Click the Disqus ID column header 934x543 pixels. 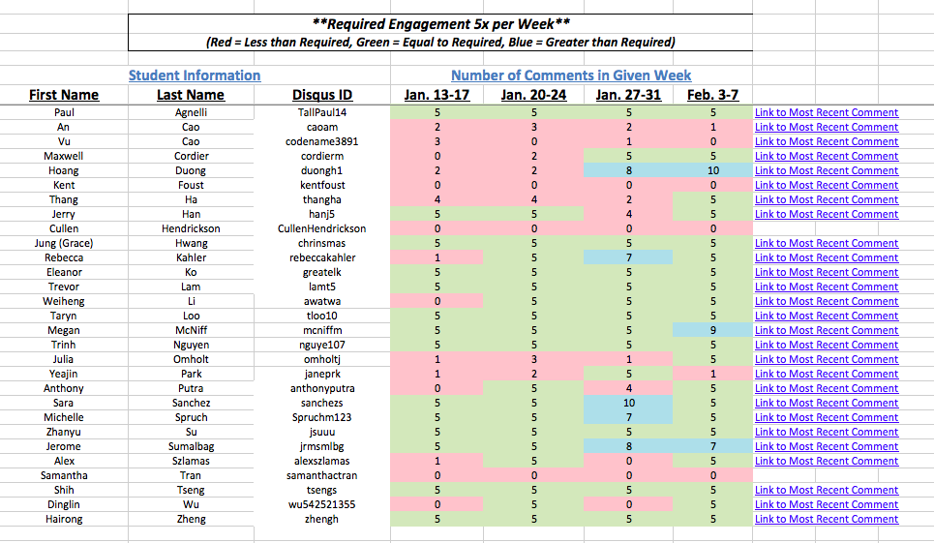tap(322, 95)
